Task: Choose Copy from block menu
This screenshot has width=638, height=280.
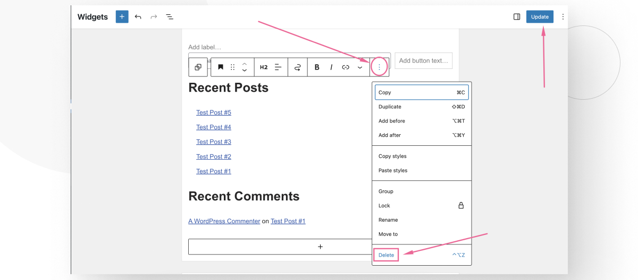Action: pyautogui.click(x=422, y=92)
